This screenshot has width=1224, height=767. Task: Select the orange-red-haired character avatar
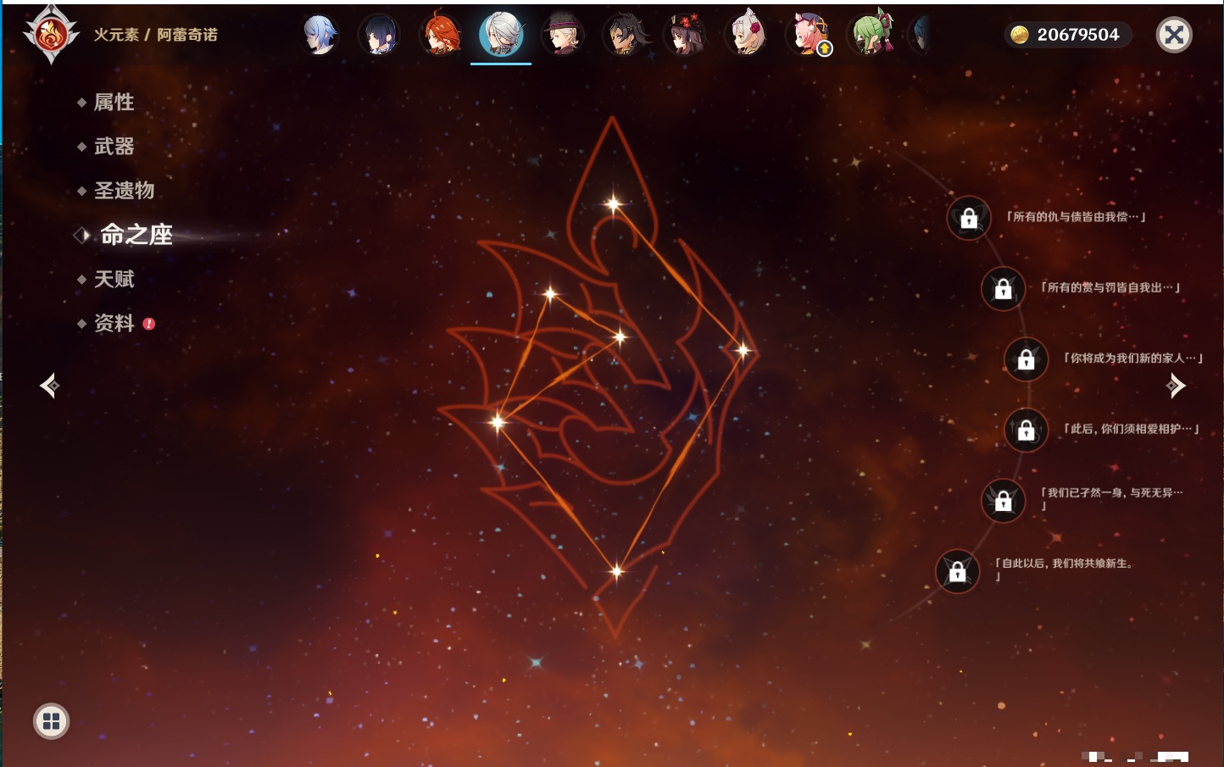tap(440, 35)
